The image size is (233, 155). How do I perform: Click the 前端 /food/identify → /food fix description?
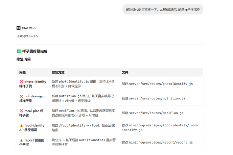pos(83,128)
